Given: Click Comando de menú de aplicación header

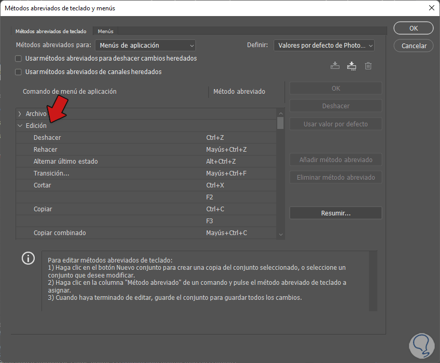Looking at the screenshot, I should pos(69,92).
